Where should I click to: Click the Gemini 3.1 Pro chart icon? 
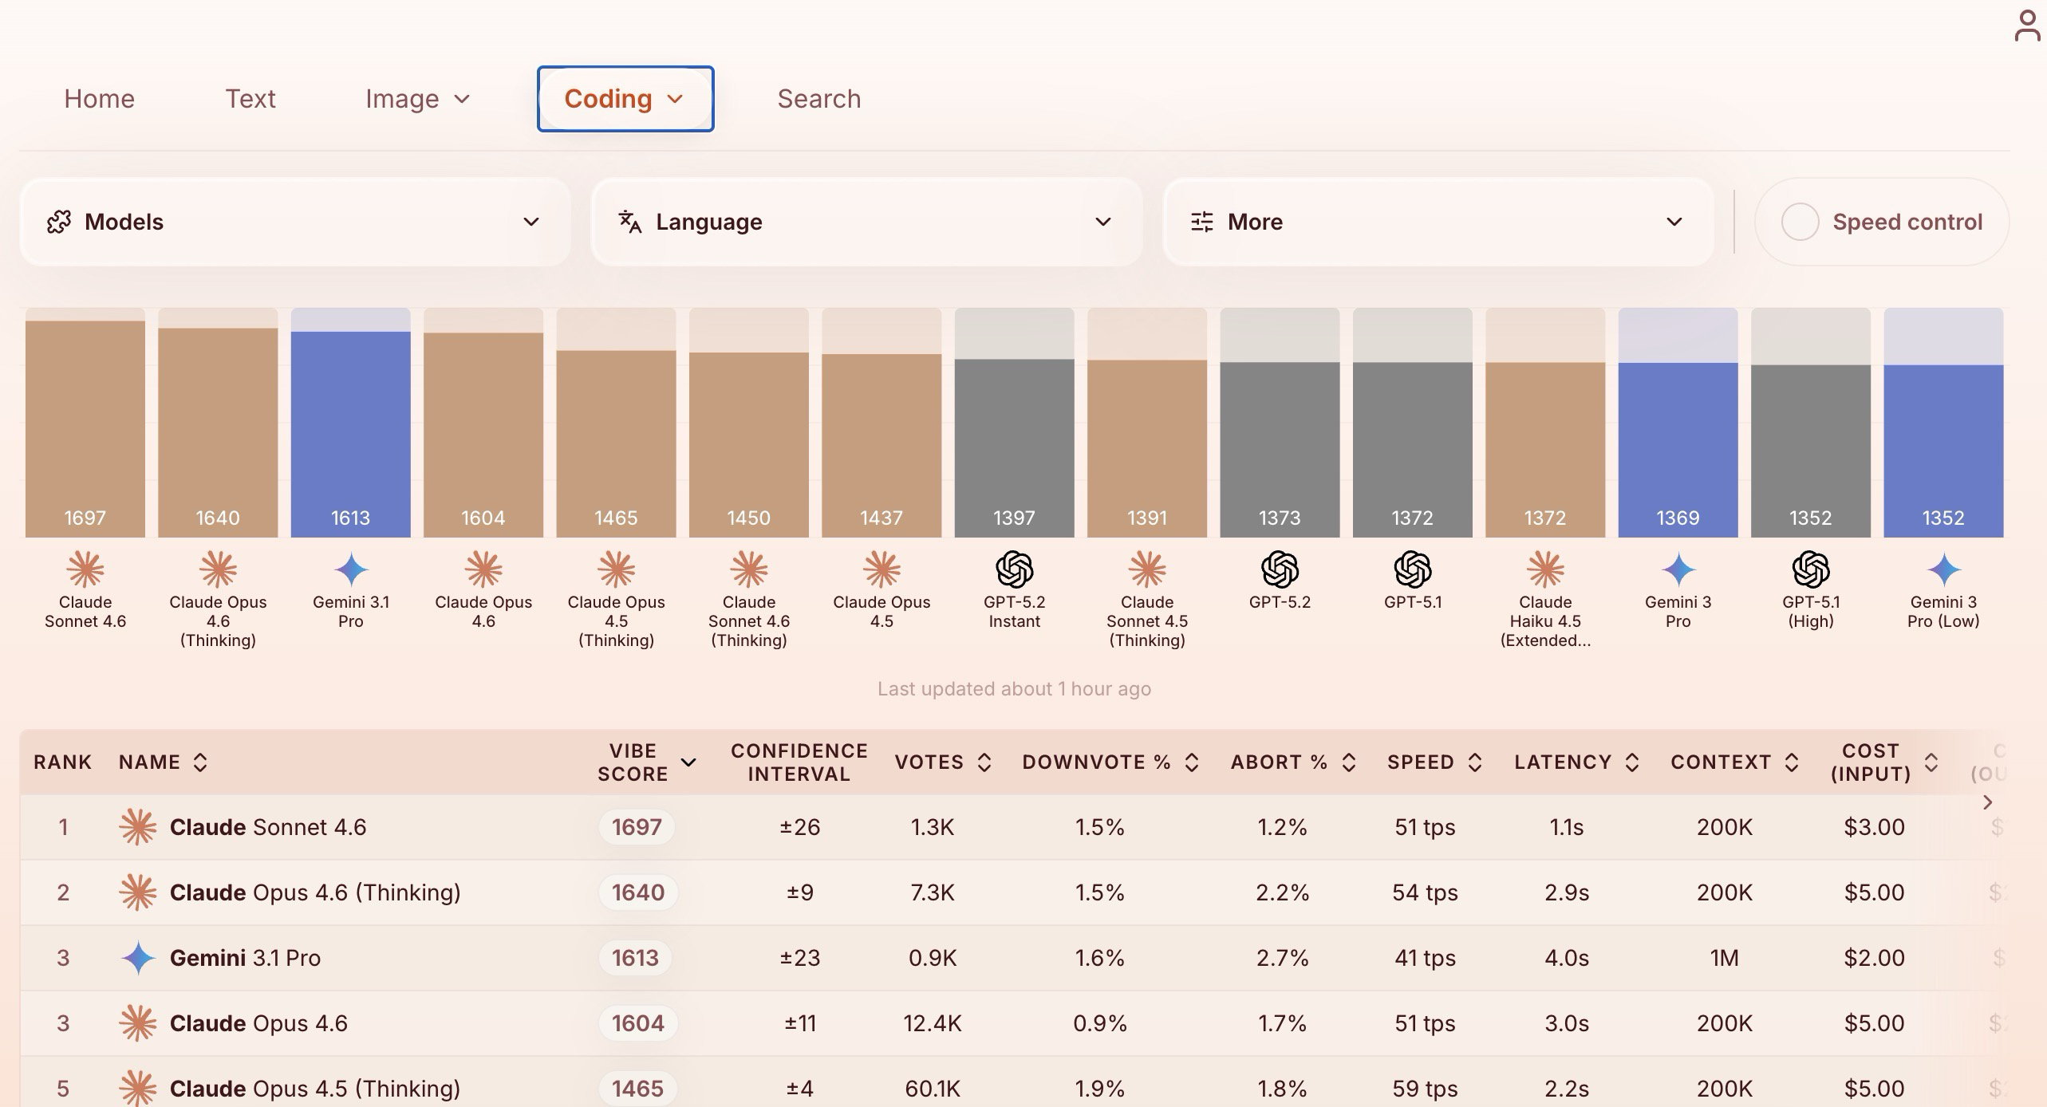point(350,570)
